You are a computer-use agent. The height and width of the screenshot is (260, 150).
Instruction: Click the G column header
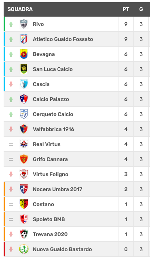[141, 9]
